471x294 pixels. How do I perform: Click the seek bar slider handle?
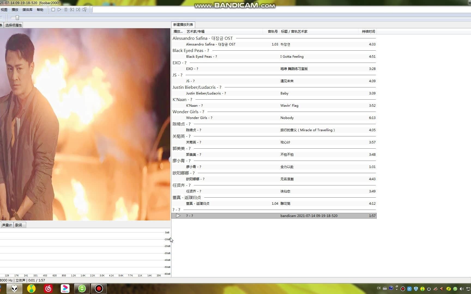pos(17,18)
